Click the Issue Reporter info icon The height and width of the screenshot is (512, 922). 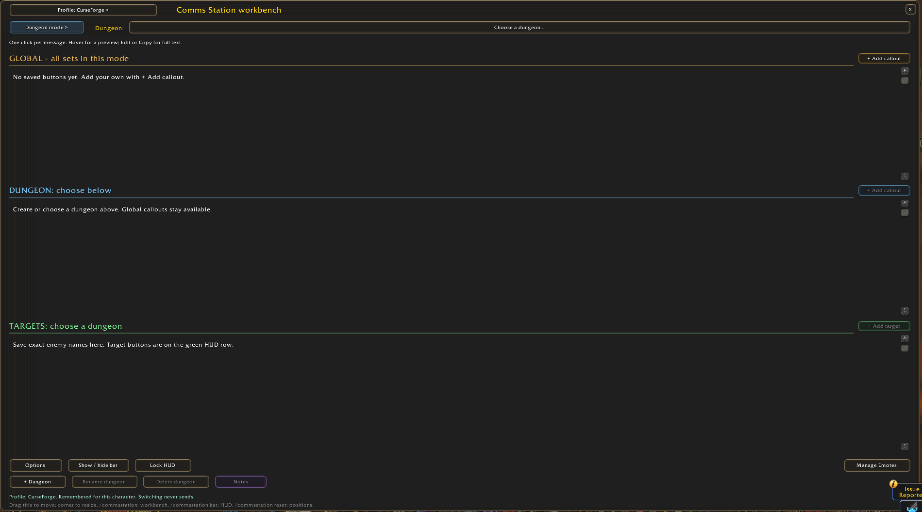point(893,484)
